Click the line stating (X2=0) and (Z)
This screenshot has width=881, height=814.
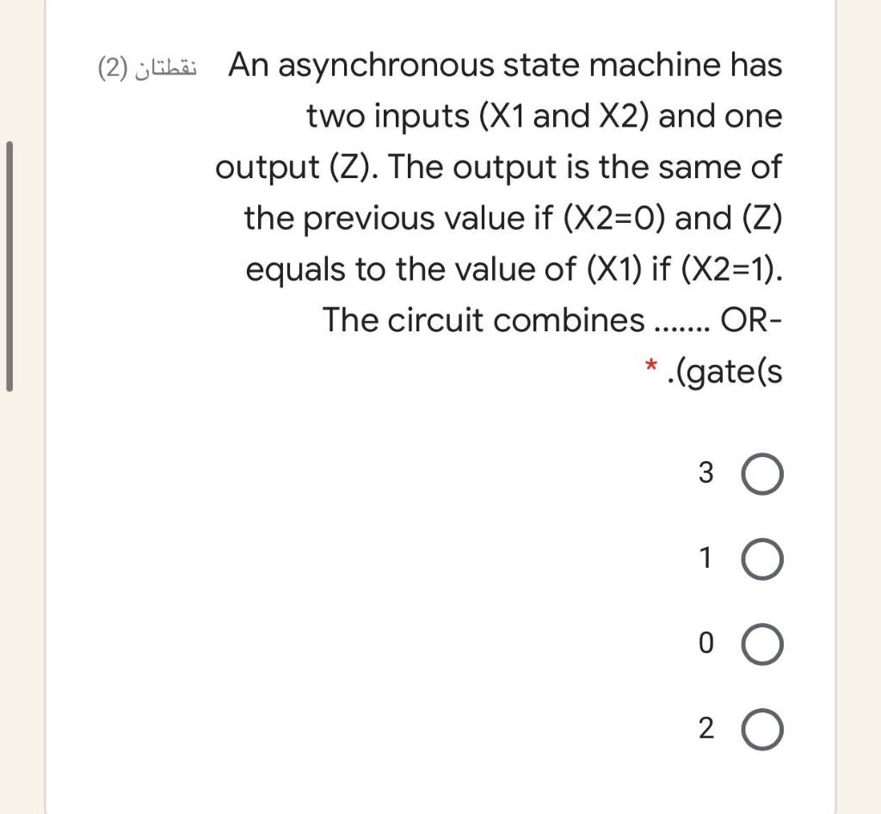(513, 218)
